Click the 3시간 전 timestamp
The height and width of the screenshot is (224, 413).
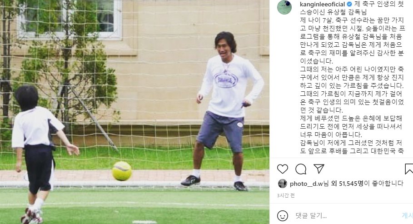(286, 195)
